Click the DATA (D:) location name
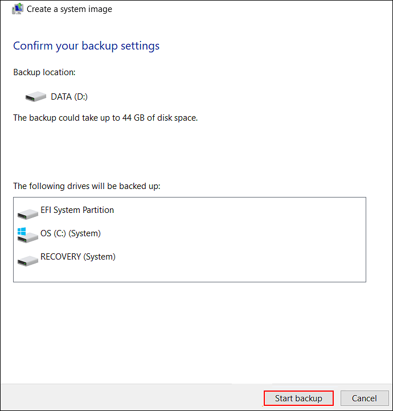 tap(69, 97)
